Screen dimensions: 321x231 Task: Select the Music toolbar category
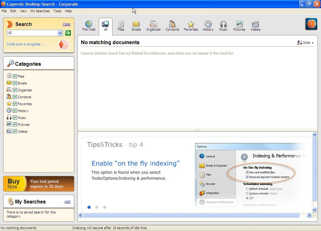click(x=223, y=26)
